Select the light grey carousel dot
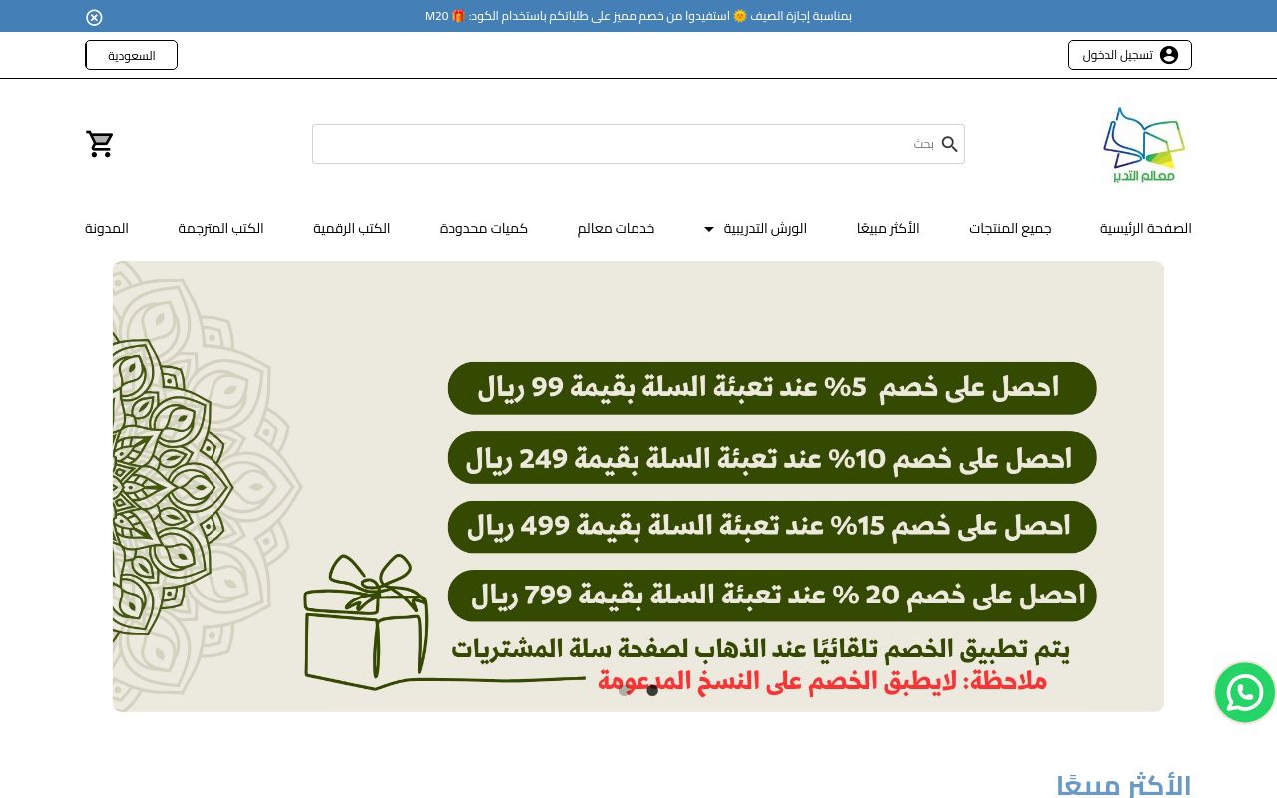The height and width of the screenshot is (798, 1277). click(625, 690)
